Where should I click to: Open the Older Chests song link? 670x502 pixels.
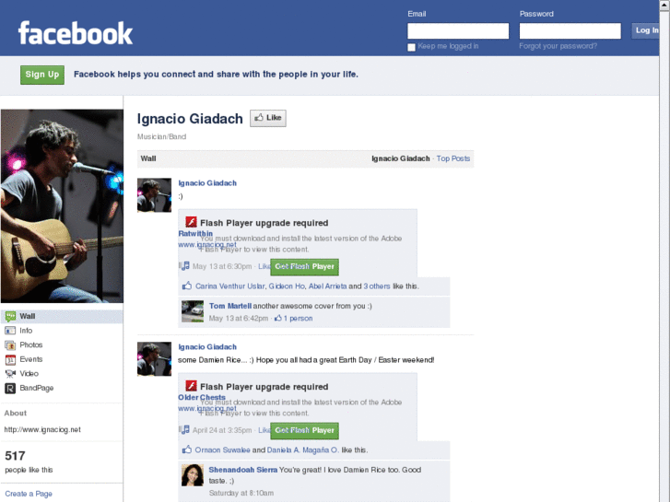coord(202,397)
